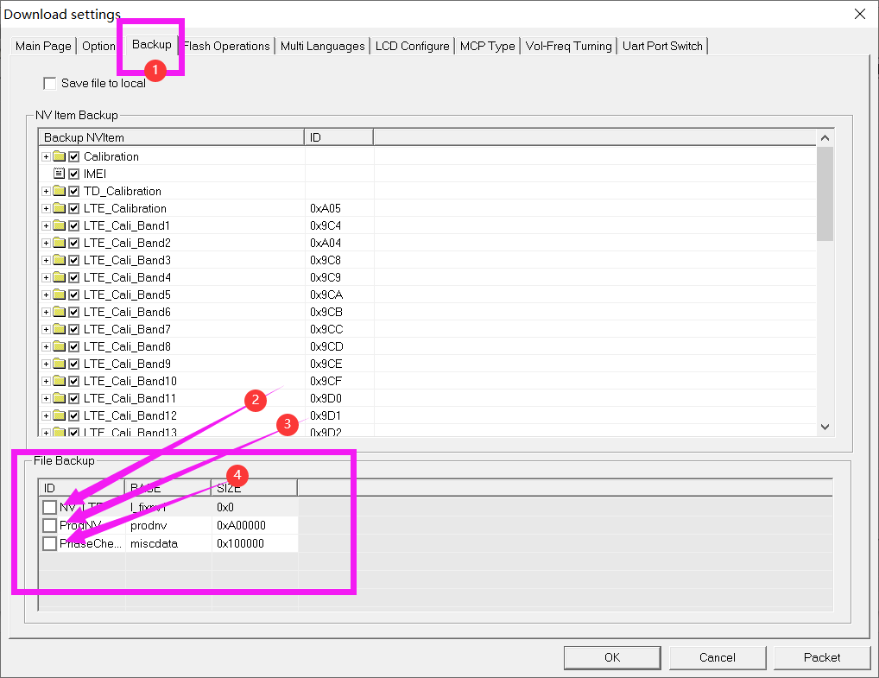Click the folder icon beside TD_Calibration
The height and width of the screenshot is (678, 879).
(x=59, y=191)
